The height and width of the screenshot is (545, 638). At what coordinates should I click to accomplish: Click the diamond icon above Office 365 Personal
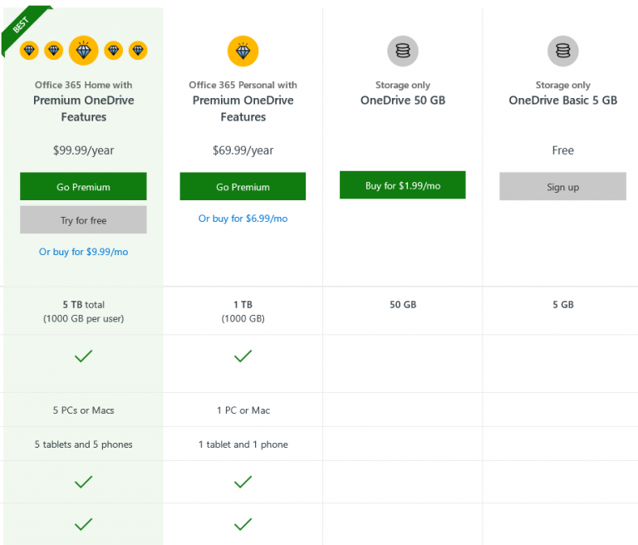(x=243, y=51)
